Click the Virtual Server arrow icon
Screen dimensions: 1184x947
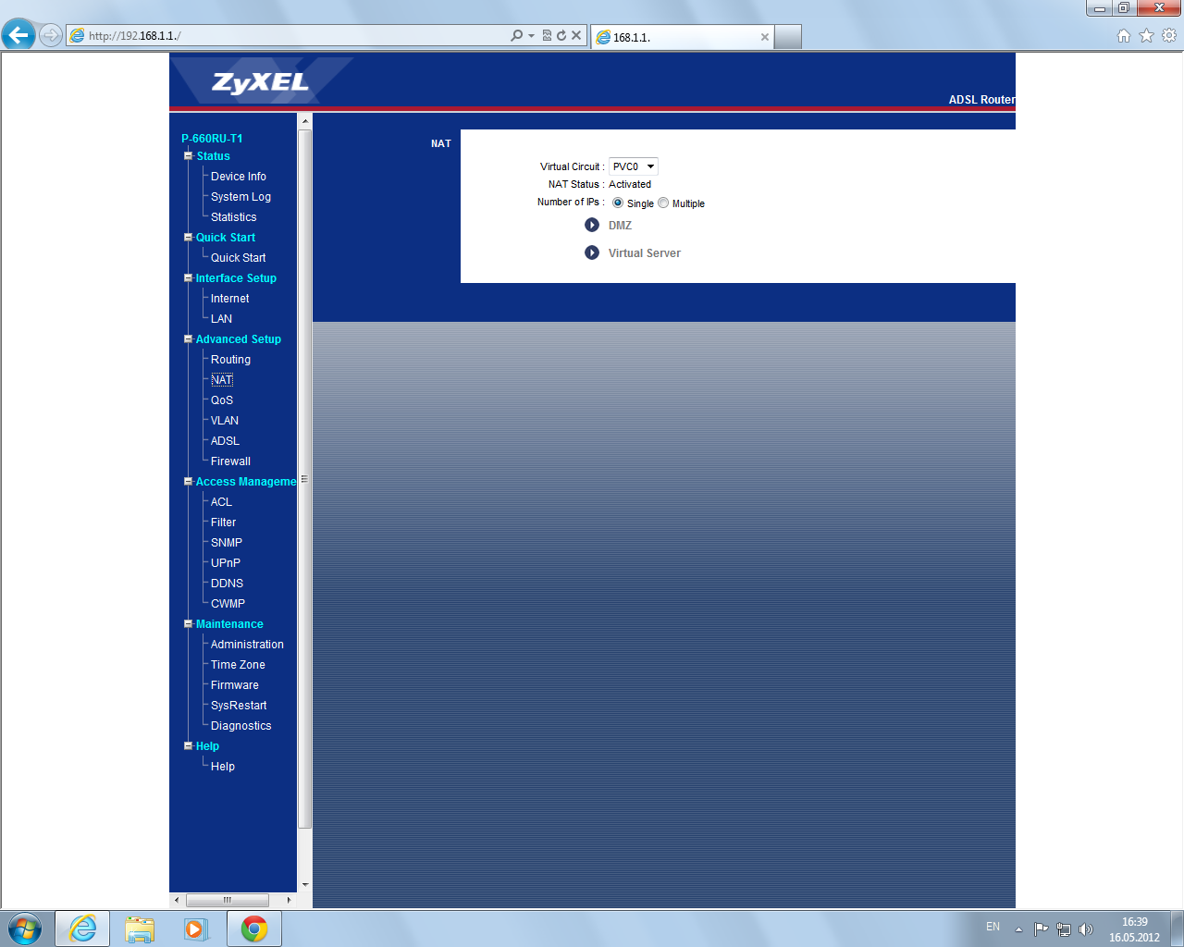click(592, 252)
